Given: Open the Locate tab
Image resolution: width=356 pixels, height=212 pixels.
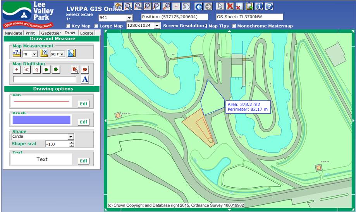Looking at the screenshot, I should (x=87, y=33).
